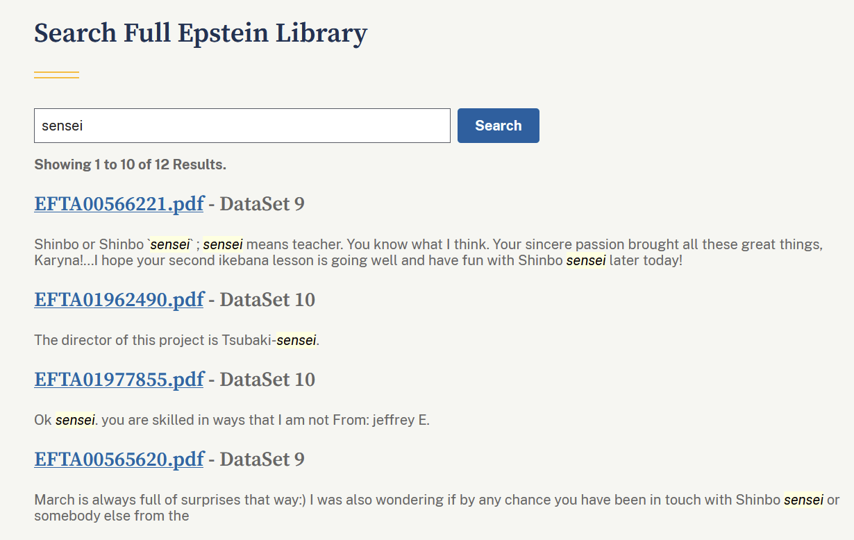Open the EFTA00566221.pdf result link
The image size is (854, 540).
click(x=119, y=204)
